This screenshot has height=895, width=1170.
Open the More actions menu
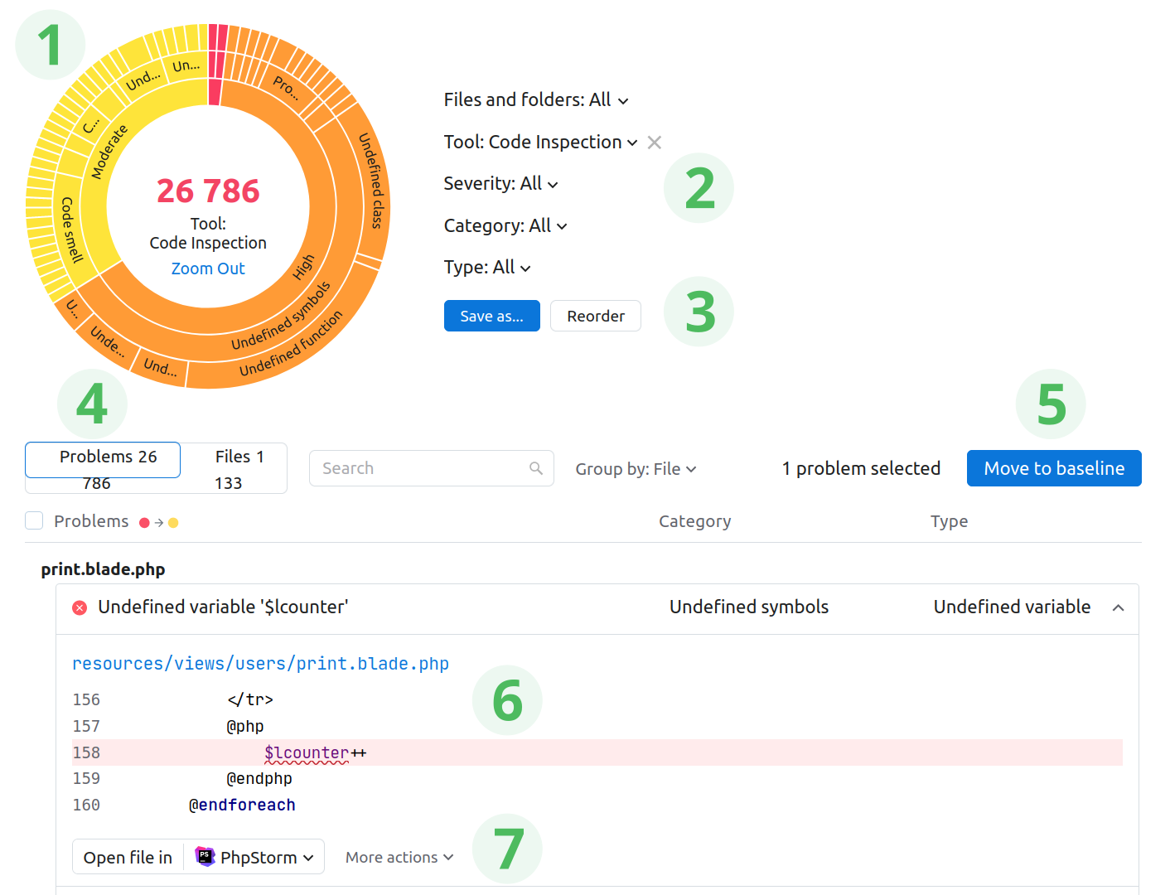point(399,857)
